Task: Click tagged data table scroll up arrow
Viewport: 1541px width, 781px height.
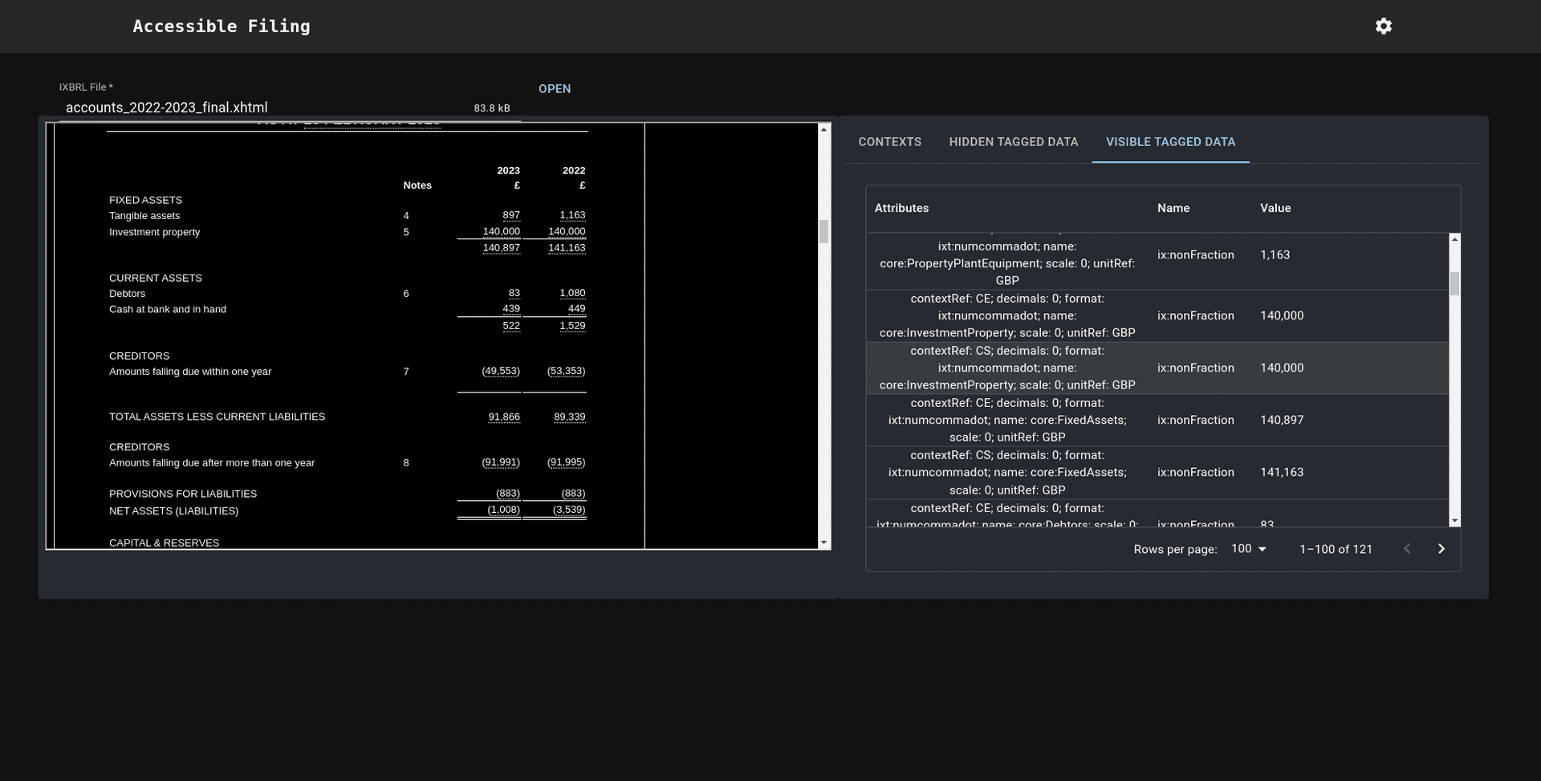Action: coord(1454,239)
